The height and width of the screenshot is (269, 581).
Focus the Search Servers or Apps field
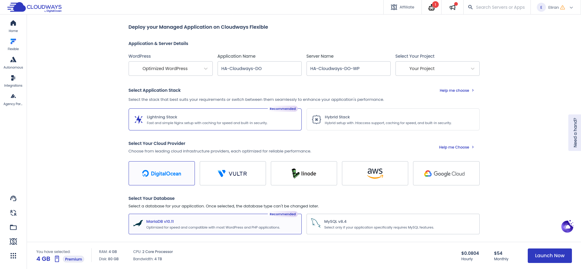[x=500, y=7]
